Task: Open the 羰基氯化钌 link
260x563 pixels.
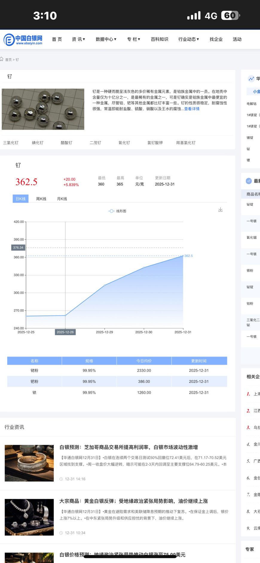Action: click(x=186, y=143)
